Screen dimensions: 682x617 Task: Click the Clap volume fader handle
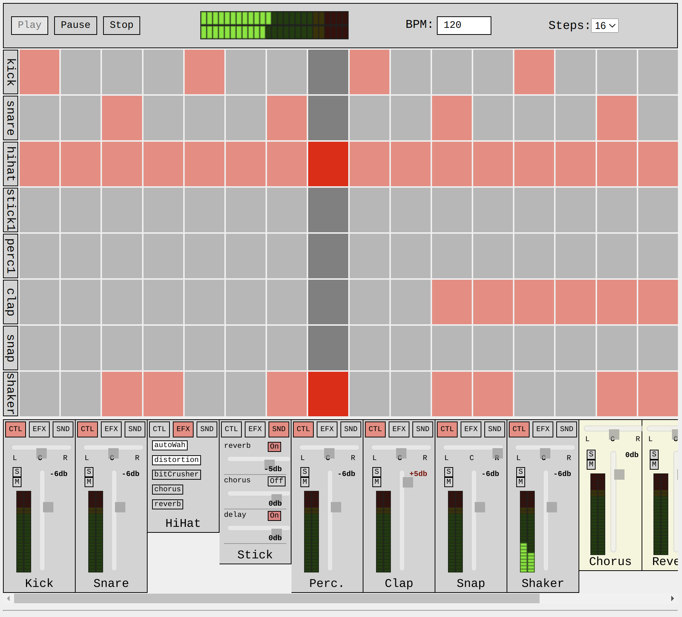pyautogui.click(x=408, y=482)
